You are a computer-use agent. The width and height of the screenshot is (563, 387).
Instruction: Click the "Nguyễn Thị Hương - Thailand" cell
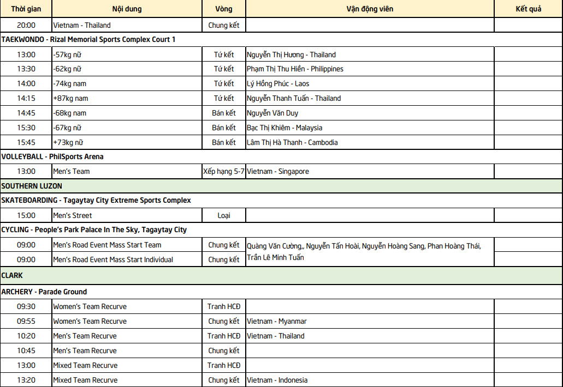point(291,55)
